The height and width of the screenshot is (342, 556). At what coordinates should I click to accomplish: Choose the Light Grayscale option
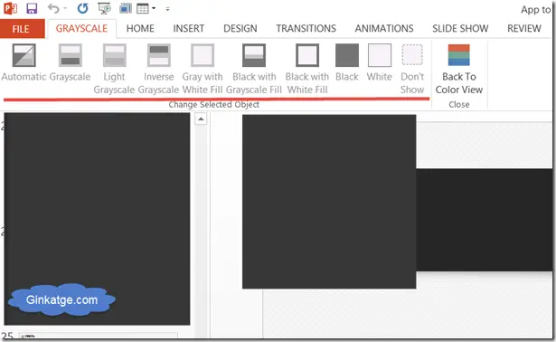(114, 69)
